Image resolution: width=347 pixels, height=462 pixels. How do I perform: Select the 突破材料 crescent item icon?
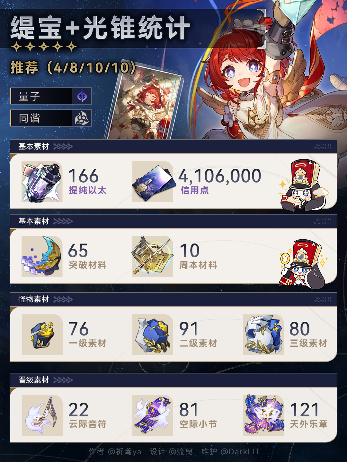[42, 256]
